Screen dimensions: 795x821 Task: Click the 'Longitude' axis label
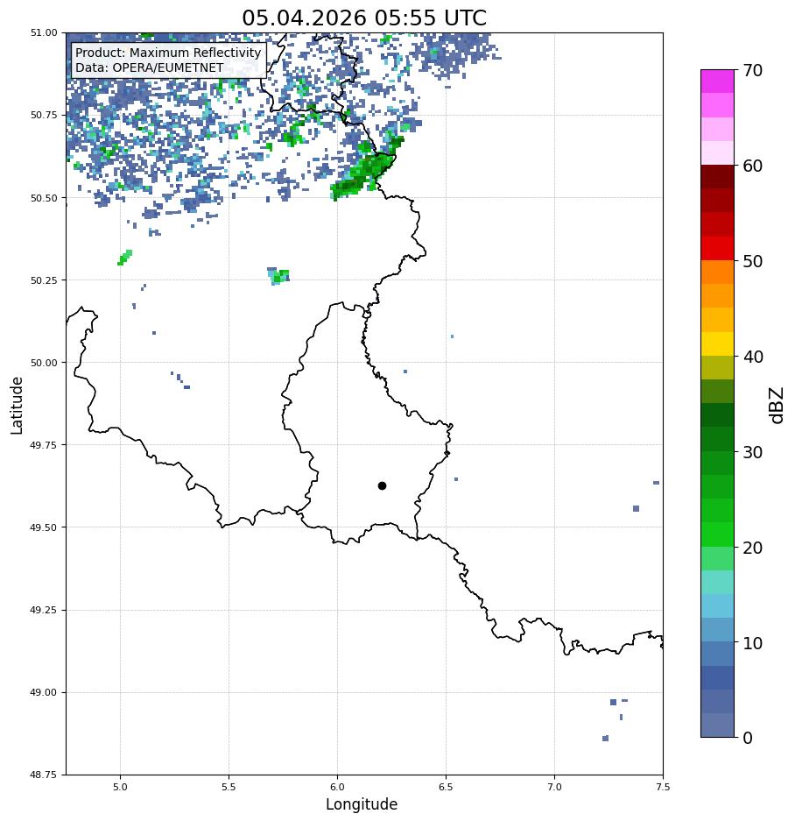pyautogui.click(x=362, y=804)
